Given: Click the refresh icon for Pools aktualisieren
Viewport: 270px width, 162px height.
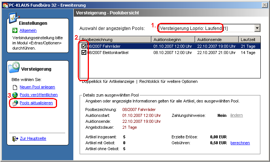Looking at the screenshot, I should (x=15, y=103).
